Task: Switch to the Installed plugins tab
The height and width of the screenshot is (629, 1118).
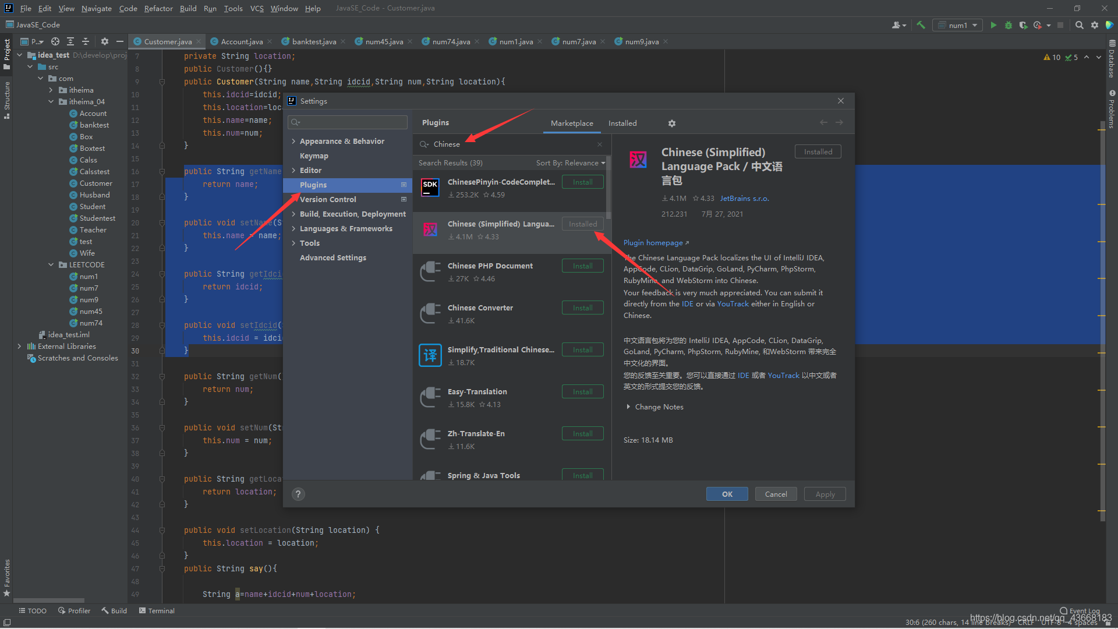Action: click(x=622, y=123)
